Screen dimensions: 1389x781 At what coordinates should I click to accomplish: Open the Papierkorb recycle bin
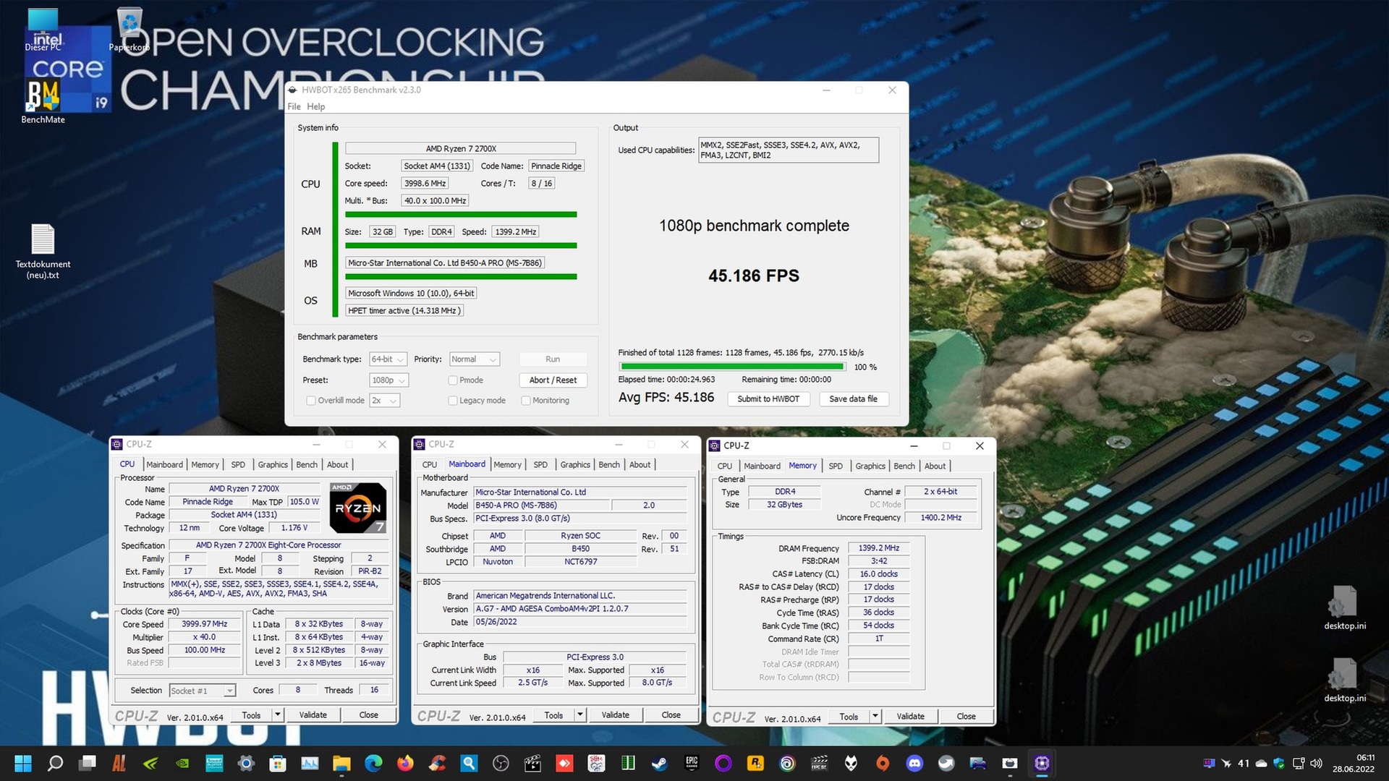(x=129, y=29)
